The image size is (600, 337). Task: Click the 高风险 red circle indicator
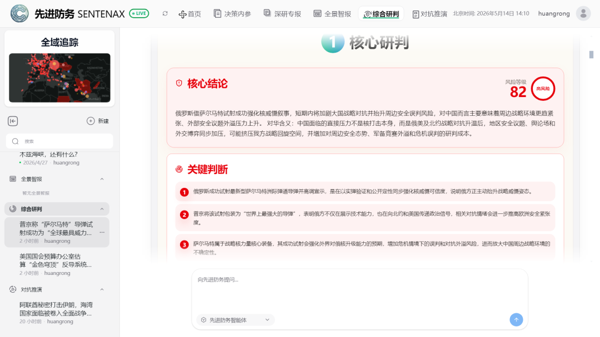click(543, 89)
